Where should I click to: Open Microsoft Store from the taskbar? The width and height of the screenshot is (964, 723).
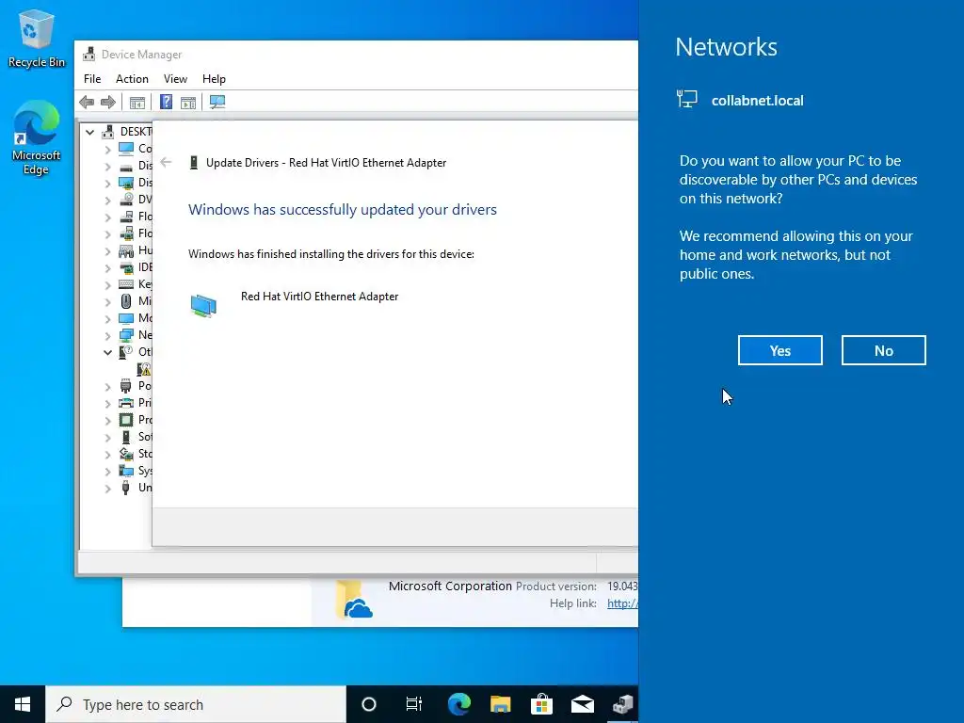pos(541,704)
